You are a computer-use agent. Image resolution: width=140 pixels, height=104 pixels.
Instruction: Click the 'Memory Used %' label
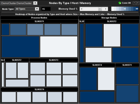click(x=68, y=9)
